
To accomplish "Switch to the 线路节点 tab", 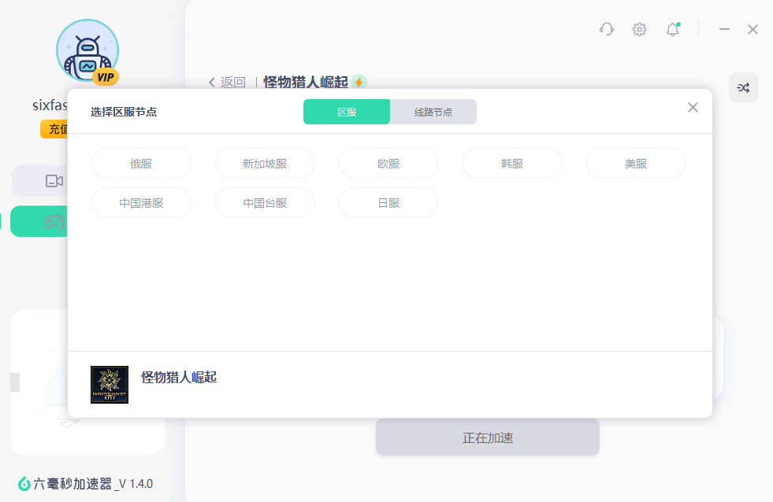I will click(x=433, y=112).
